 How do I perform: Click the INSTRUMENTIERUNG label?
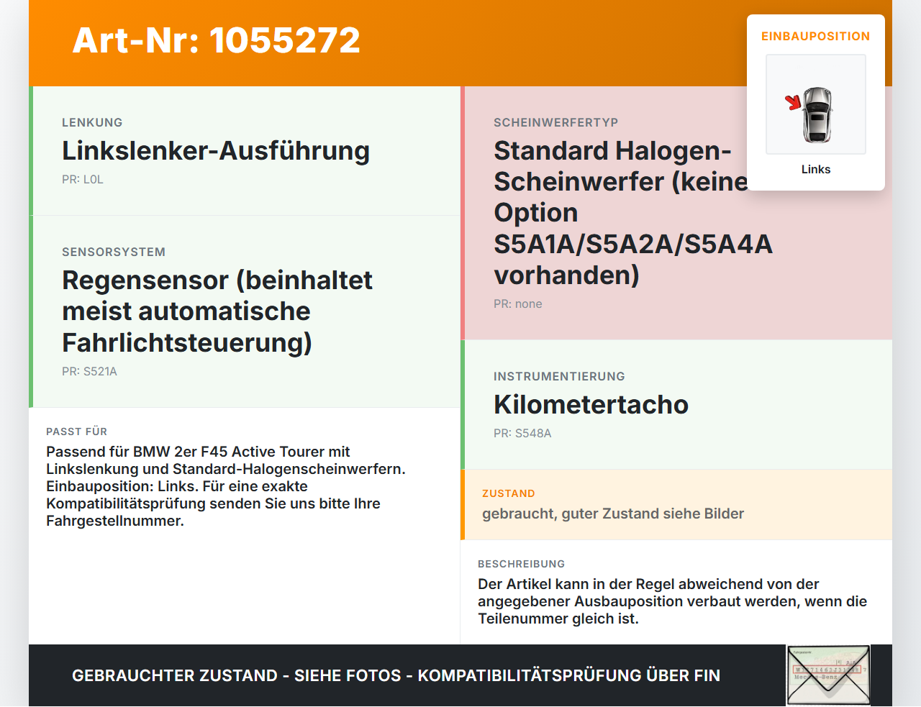click(x=559, y=376)
